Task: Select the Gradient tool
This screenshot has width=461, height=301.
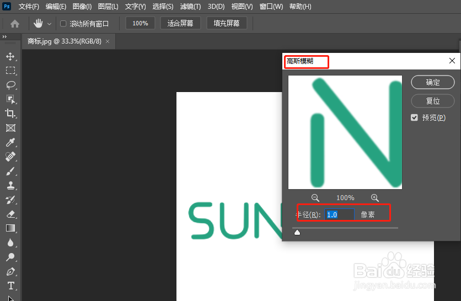Action: [x=10, y=228]
